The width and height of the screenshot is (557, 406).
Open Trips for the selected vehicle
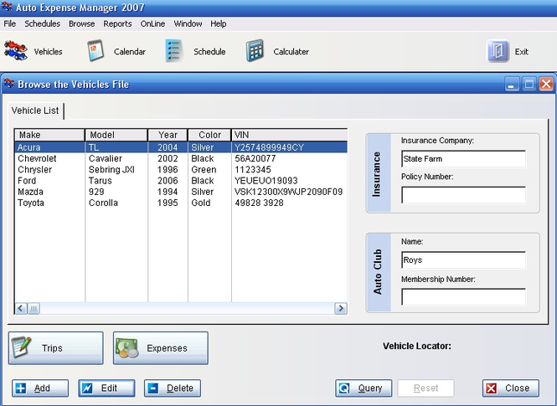tap(56, 348)
